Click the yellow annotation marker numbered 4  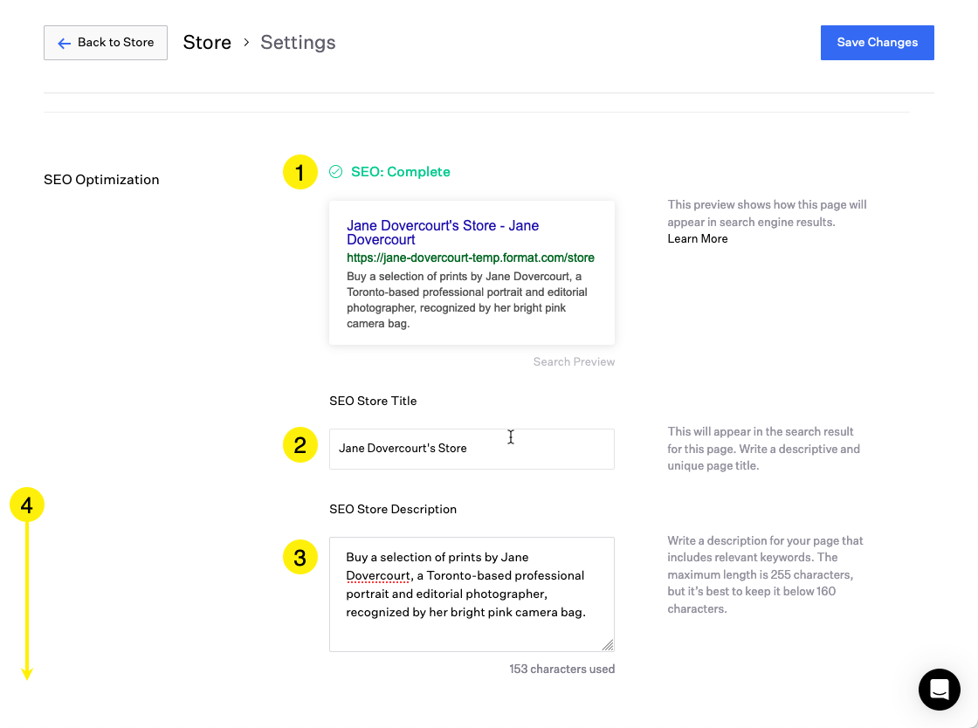click(x=27, y=505)
